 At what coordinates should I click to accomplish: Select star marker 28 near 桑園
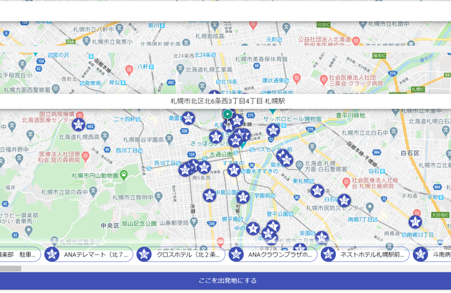pos(189,118)
